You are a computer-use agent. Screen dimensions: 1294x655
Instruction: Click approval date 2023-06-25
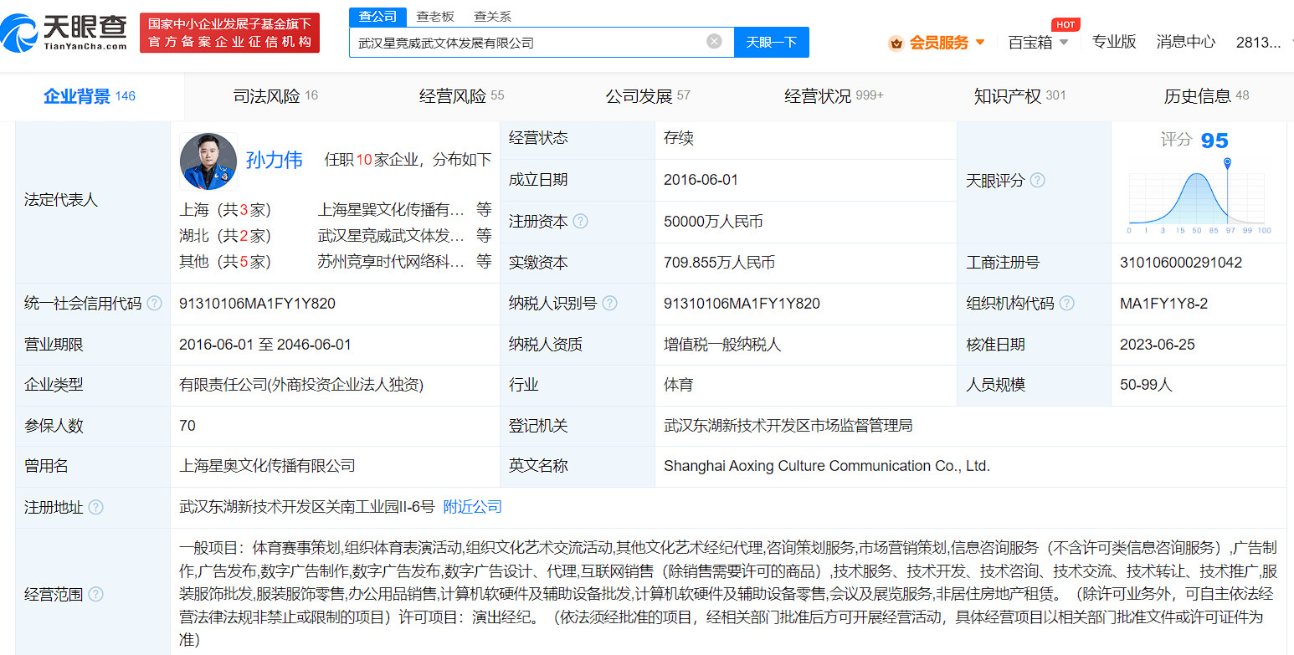(x=1158, y=345)
